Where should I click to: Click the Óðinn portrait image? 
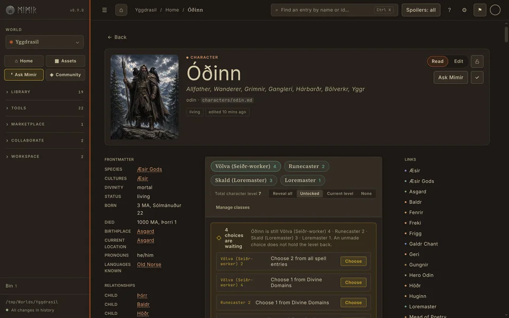pos(144,97)
